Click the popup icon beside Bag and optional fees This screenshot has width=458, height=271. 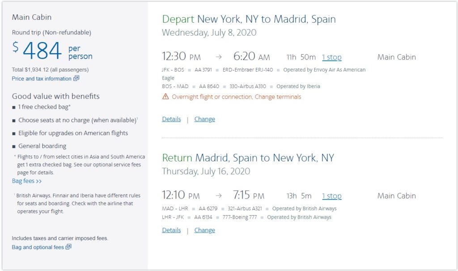point(68,247)
